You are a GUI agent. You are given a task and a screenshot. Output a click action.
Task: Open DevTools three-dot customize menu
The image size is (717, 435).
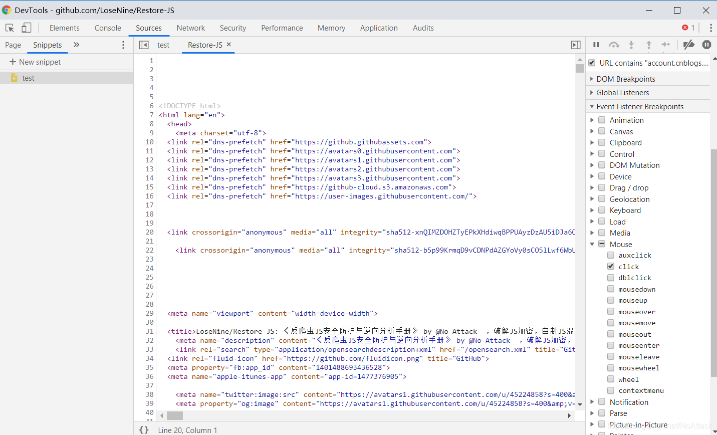[710, 28]
